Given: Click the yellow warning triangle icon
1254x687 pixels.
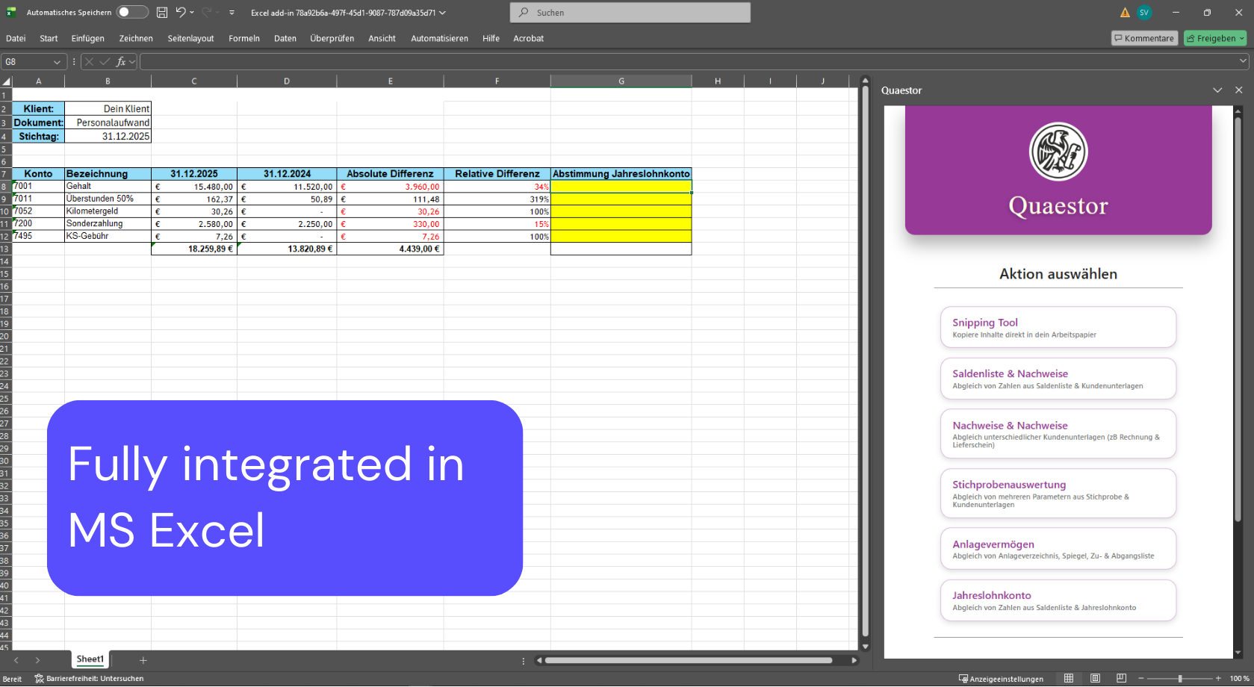Looking at the screenshot, I should (x=1125, y=13).
